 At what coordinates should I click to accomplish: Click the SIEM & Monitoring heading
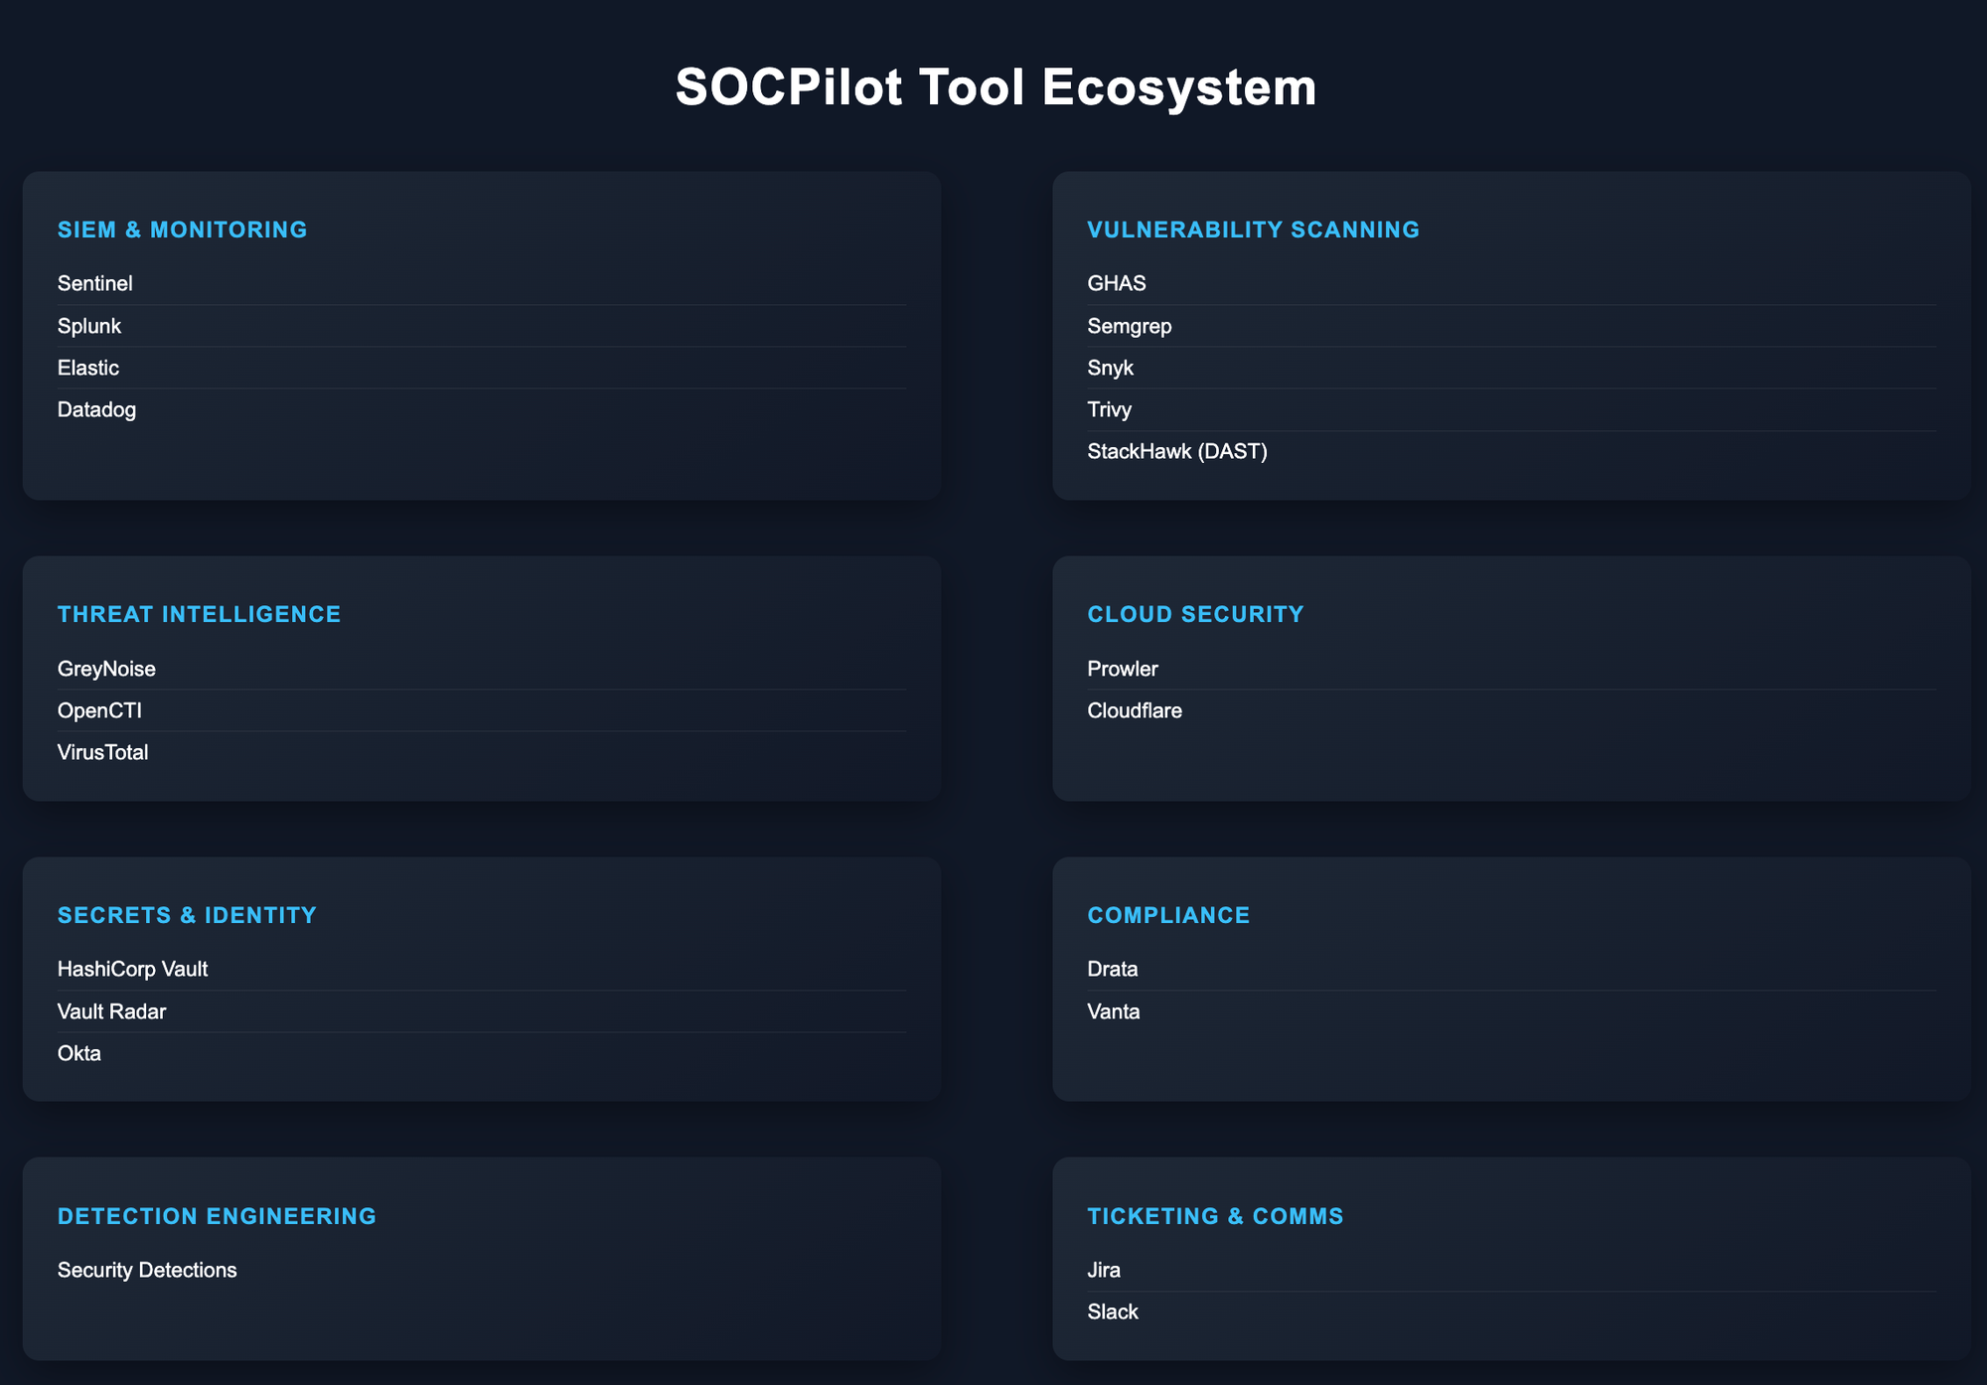pos(183,230)
